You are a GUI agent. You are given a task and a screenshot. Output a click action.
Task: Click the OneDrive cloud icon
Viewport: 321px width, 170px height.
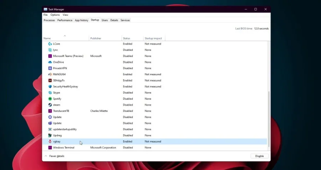point(50,62)
